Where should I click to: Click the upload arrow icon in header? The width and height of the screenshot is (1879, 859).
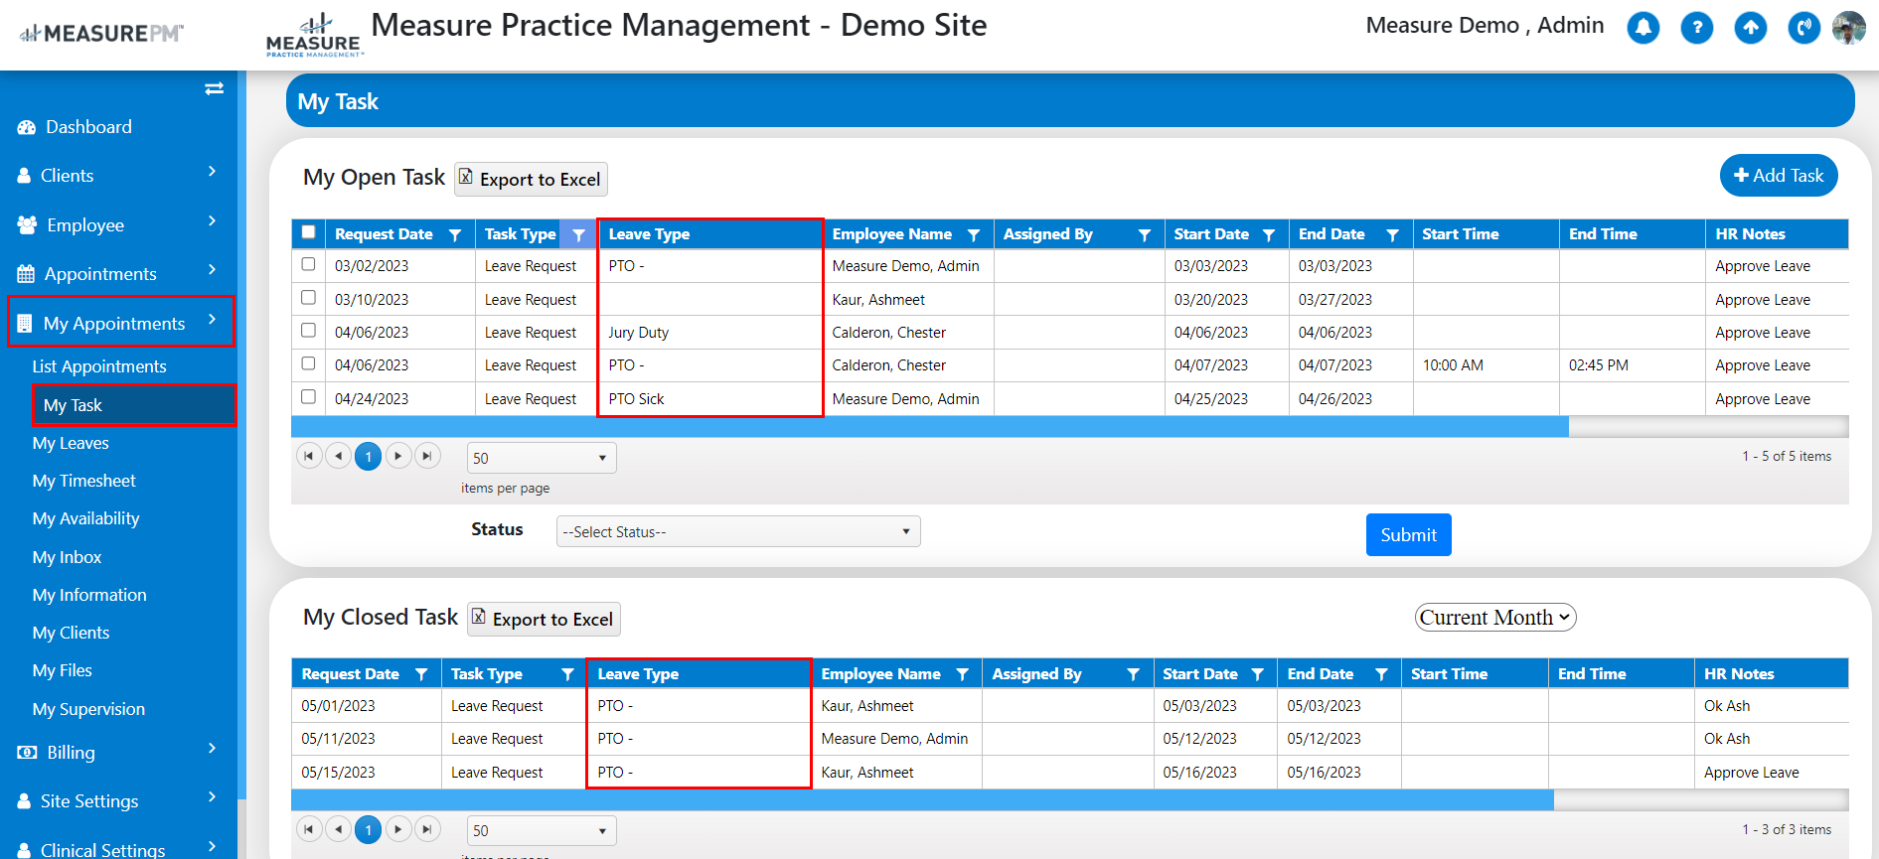1750,28
